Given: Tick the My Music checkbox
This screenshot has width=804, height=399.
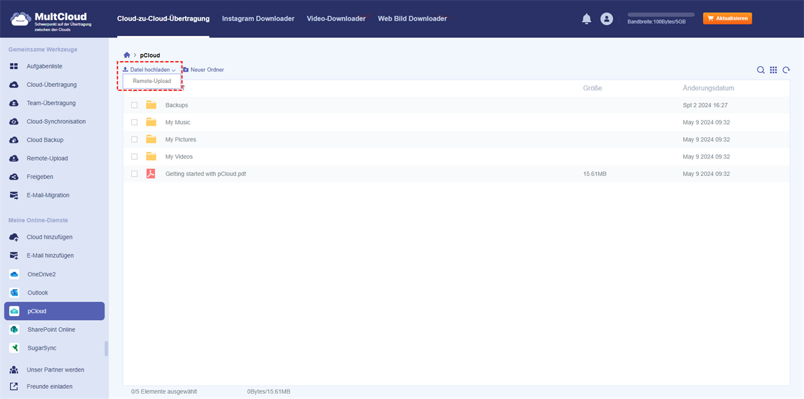Looking at the screenshot, I should pos(134,123).
